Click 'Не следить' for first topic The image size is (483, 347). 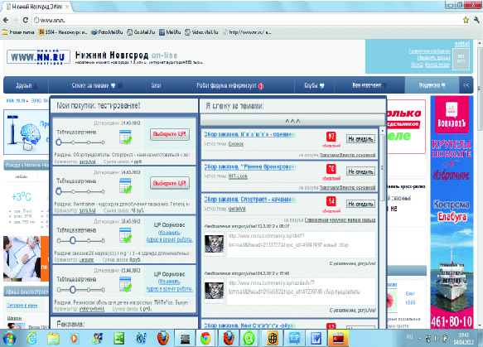[360, 139]
